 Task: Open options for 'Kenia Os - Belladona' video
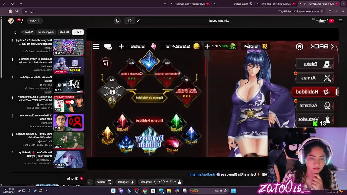pos(12,78)
